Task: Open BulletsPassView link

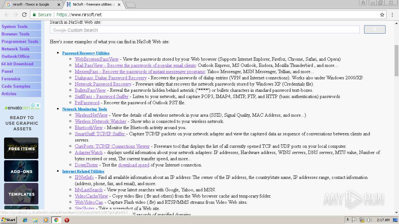Action: [90, 90]
